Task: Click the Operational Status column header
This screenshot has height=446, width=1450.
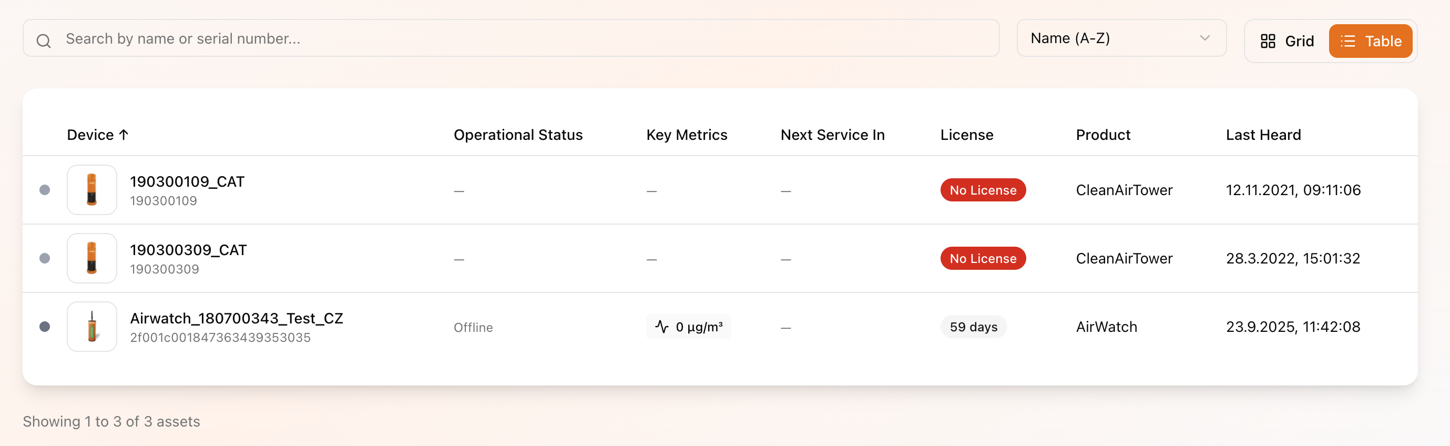Action: [x=518, y=135]
